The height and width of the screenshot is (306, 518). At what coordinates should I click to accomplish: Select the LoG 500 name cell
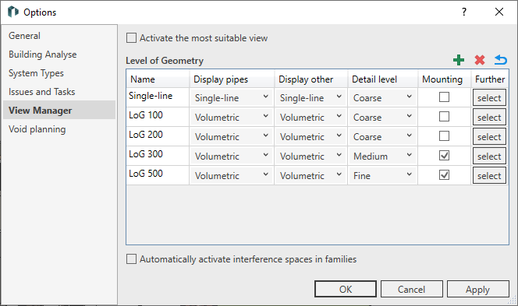pos(158,175)
